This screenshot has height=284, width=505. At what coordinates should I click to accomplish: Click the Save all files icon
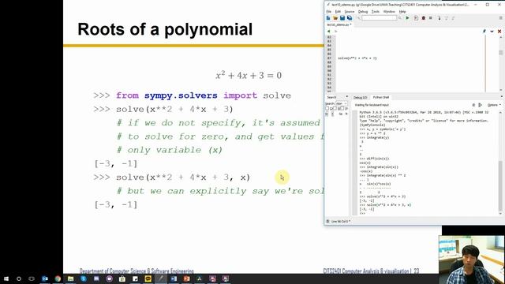pos(350,18)
